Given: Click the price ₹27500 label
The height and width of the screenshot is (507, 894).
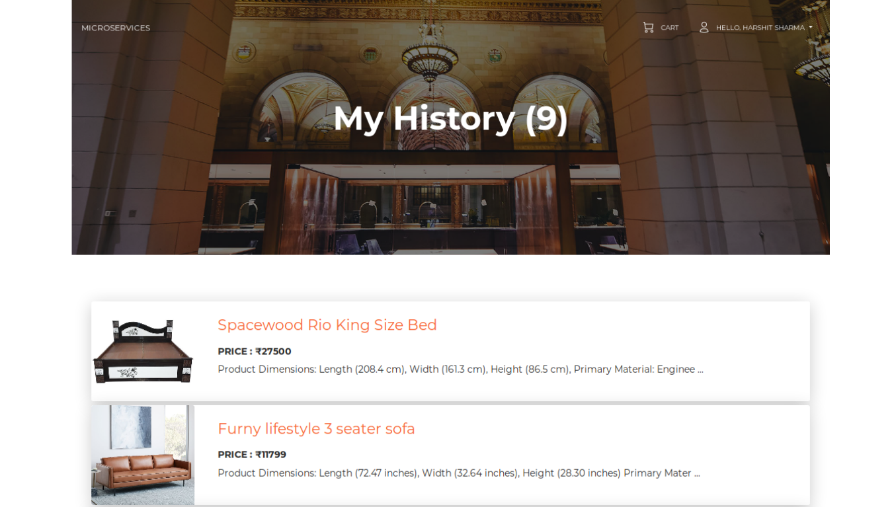Looking at the screenshot, I should point(255,351).
